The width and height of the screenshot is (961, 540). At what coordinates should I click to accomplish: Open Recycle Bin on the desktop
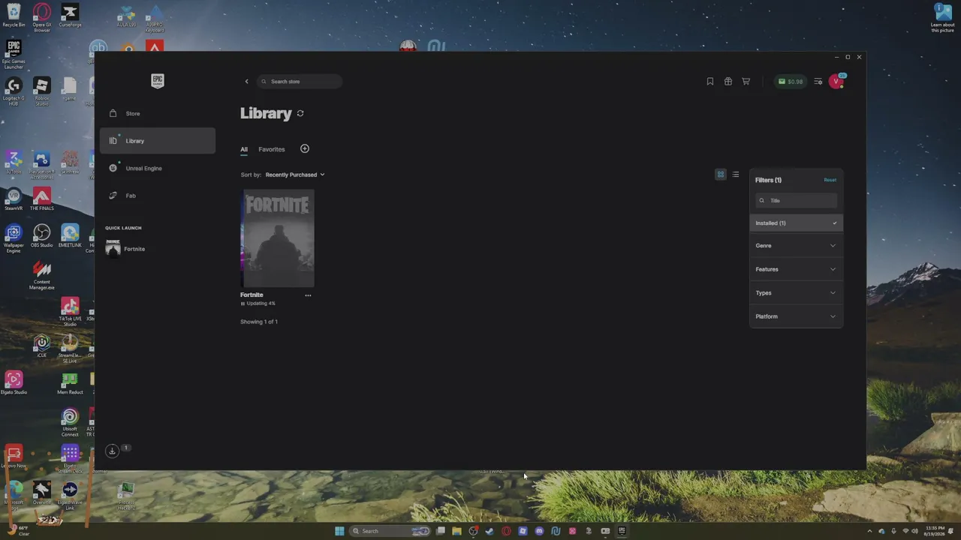14,16
